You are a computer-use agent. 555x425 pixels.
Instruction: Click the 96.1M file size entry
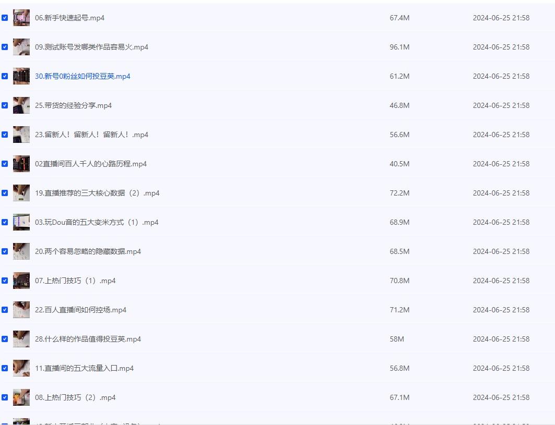click(x=399, y=47)
